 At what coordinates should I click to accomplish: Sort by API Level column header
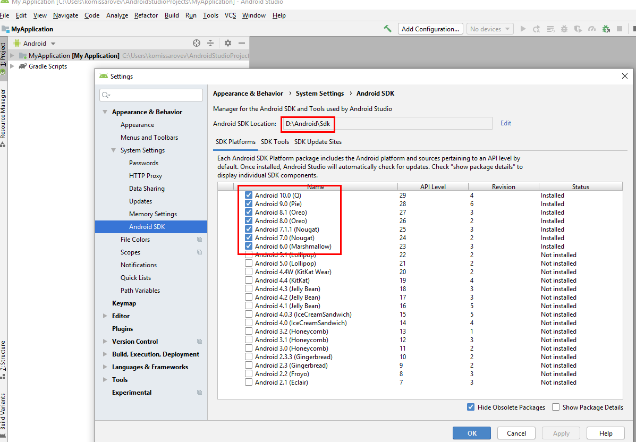click(x=433, y=186)
